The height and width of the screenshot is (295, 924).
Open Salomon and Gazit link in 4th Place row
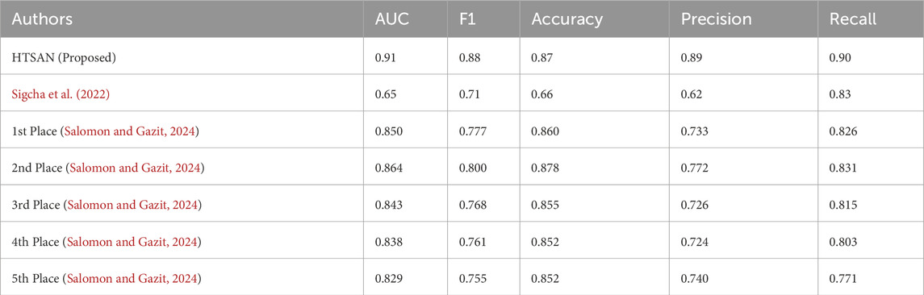(x=133, y=242)
